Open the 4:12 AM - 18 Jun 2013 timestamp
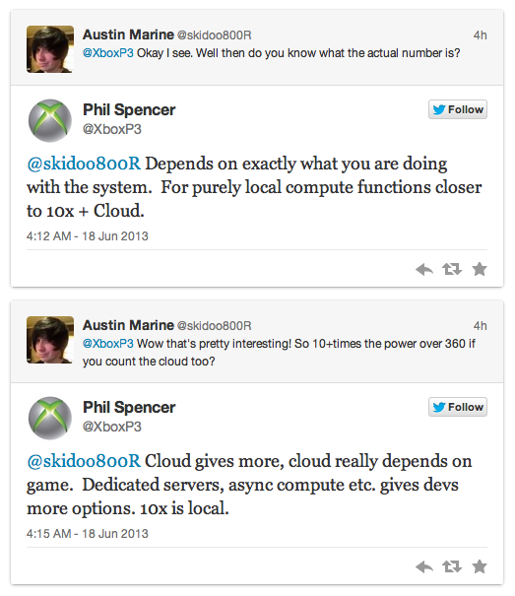 pyautogui.click(x=87, y=236)
